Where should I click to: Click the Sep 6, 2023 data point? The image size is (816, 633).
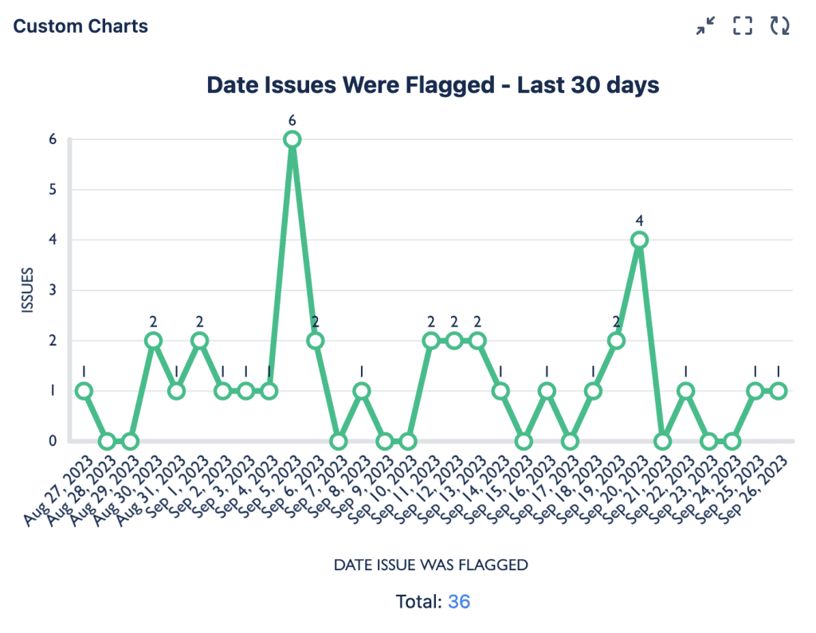pyautogui.click(x=316, y=341)
